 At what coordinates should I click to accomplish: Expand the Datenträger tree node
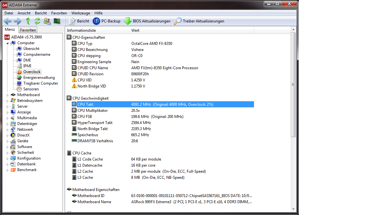pos(7,124)
